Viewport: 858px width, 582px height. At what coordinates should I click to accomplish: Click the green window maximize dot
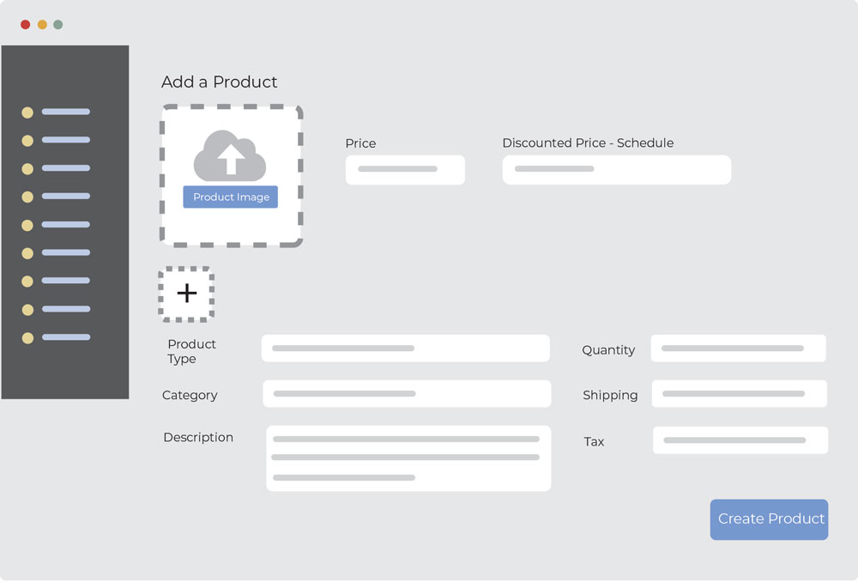point(58,25)
